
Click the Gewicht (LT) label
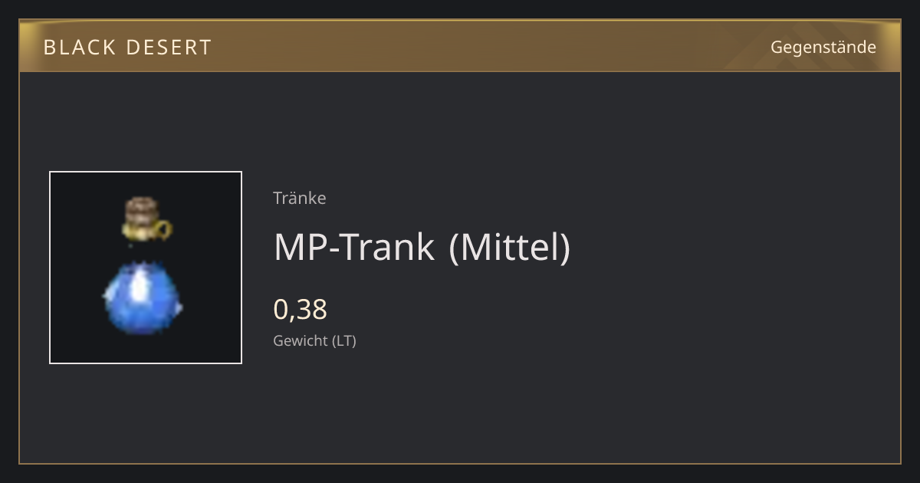(x=315, y=341)
